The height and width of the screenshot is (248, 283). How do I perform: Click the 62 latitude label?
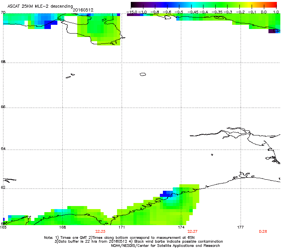tap(3, 187)
